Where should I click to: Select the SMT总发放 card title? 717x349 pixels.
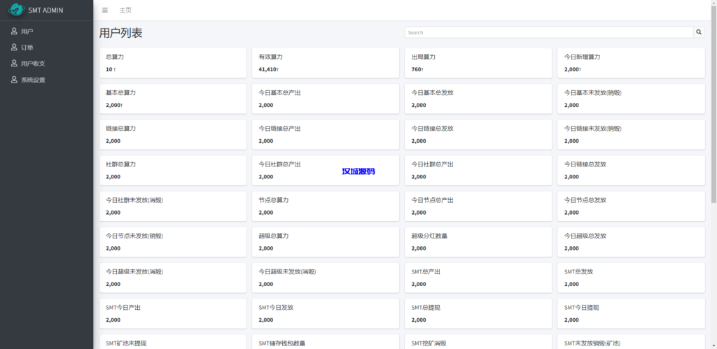tap(578, 272)
